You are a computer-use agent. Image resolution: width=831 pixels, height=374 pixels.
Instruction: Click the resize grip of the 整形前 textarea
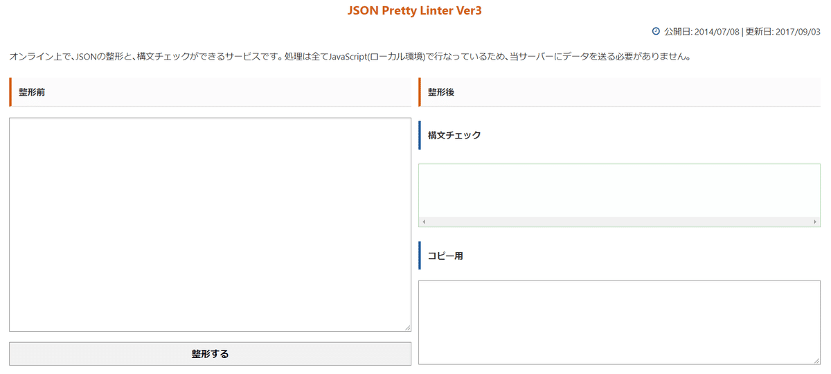click(407, 328)
